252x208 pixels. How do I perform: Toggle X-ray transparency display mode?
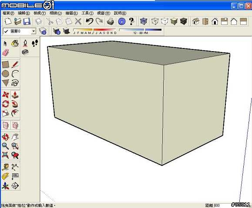tap(144, 21)
